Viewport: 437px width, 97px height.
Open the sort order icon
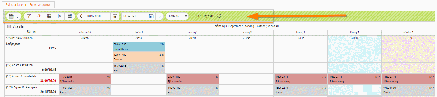[59, 16]
